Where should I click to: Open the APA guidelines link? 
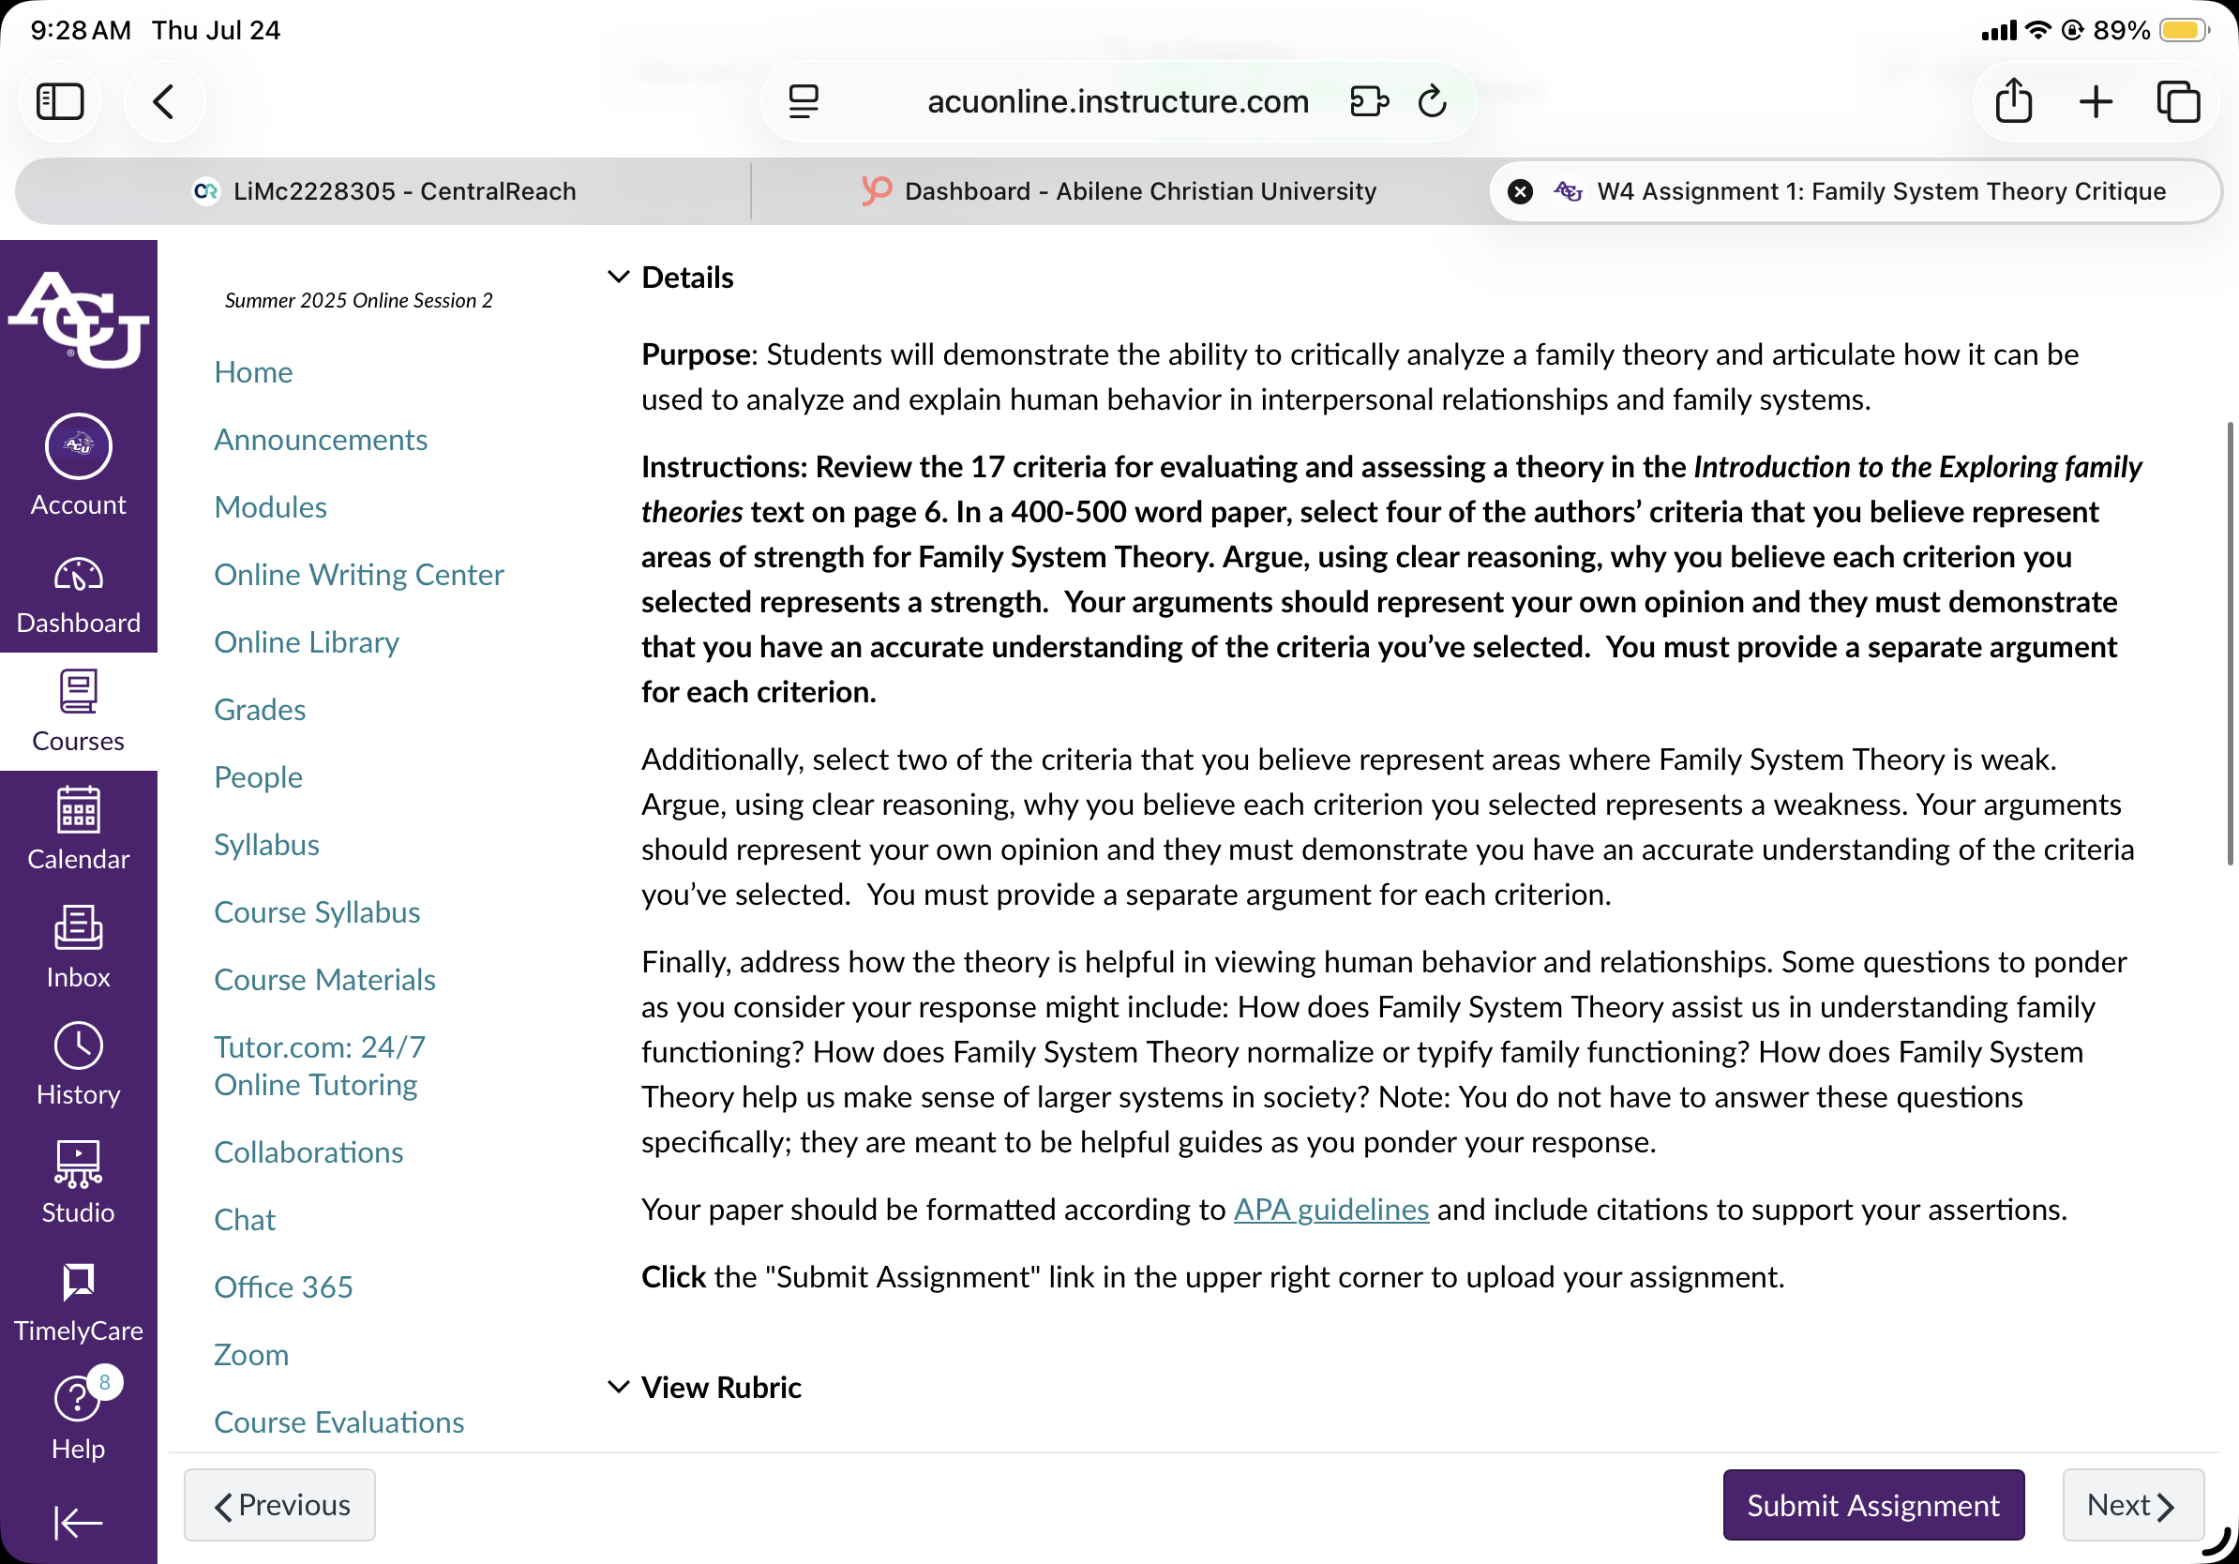click(1331, 1209)
